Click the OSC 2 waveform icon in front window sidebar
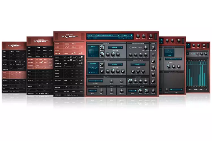This screenshot has width=212, height=141. (x=67, y=47)
